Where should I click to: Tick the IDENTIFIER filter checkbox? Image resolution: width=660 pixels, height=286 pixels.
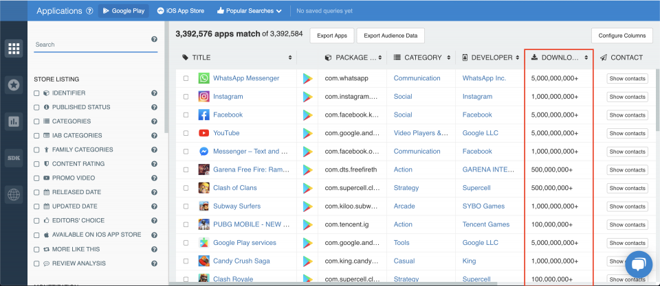coord(36,93)
